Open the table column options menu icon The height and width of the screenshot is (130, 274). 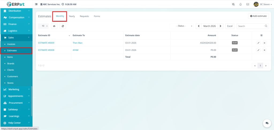(261, 35)
